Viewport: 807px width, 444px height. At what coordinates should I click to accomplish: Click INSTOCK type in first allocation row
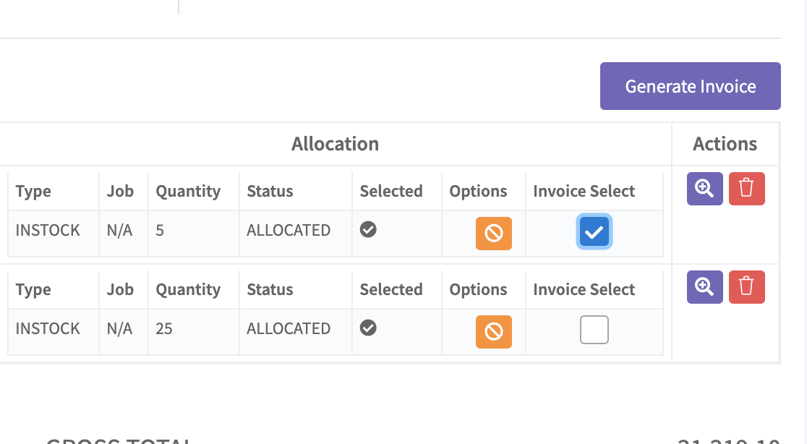(x=47, y=230)
